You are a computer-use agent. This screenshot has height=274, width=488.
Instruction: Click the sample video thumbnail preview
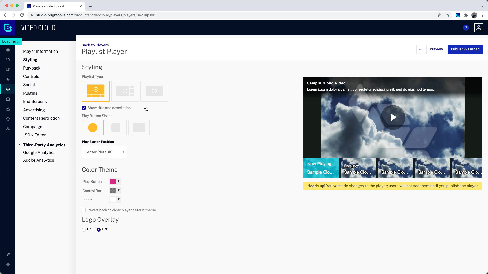[393, 117]
